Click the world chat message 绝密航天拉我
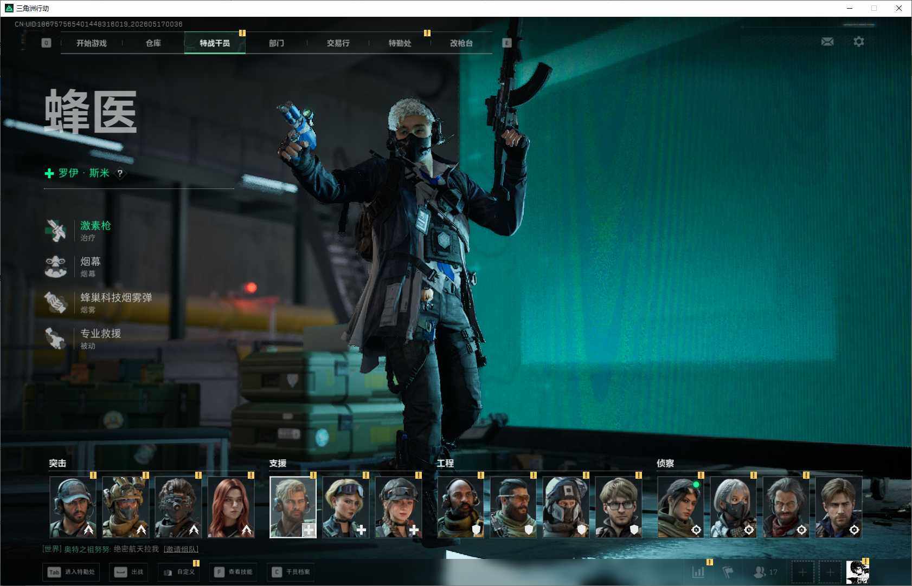The width and height of the screenshot is (912, 586). [x=136, y=549]
